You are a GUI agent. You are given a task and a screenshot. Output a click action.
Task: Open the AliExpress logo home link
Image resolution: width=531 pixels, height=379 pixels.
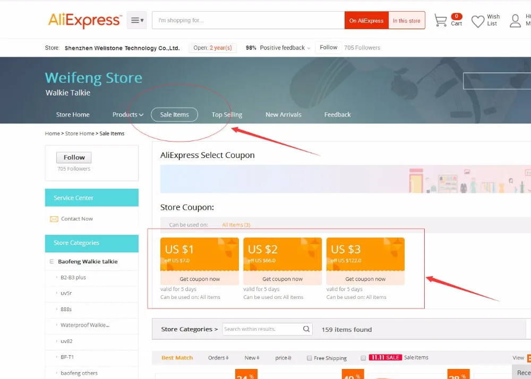pyautogui.click(x=84, y=20)
